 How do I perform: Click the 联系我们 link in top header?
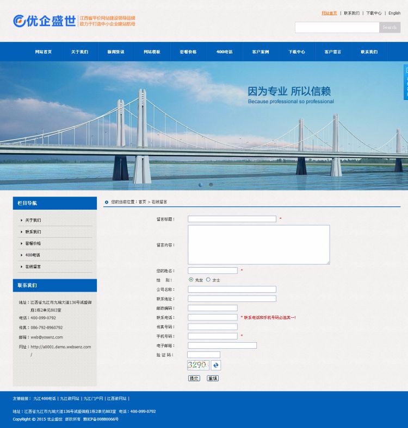[x=351, y=13]
